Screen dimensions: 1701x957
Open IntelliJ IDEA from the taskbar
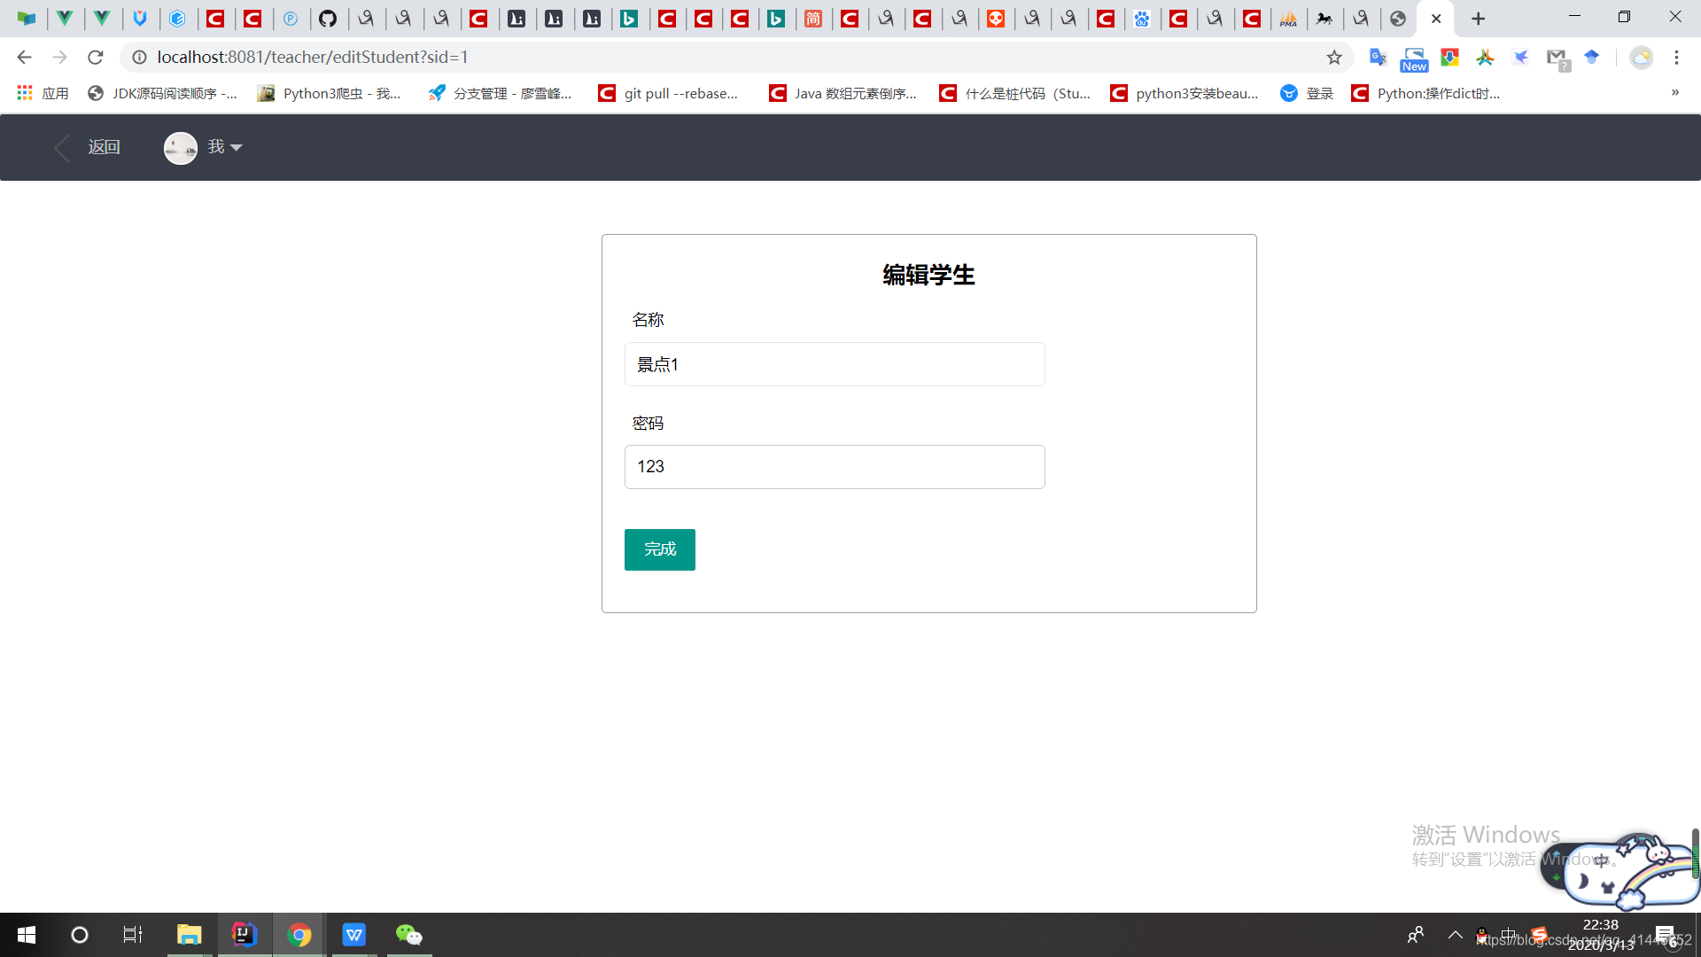244,934
